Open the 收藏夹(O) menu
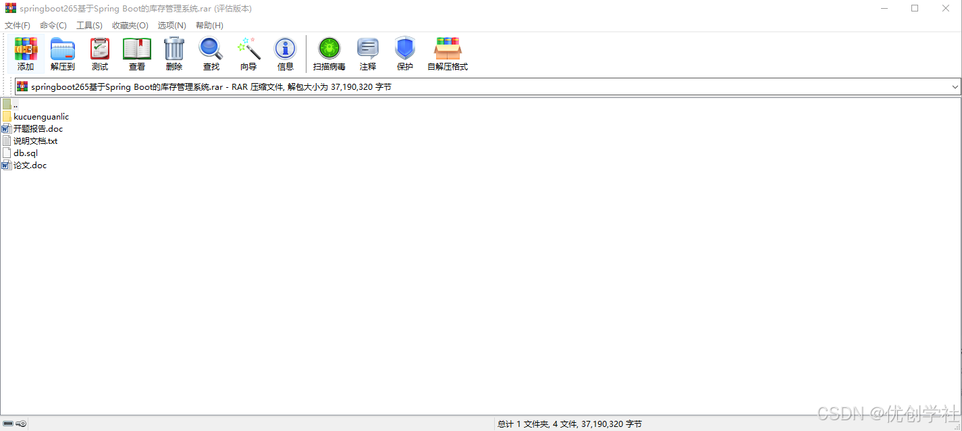 tap(130, 25)
